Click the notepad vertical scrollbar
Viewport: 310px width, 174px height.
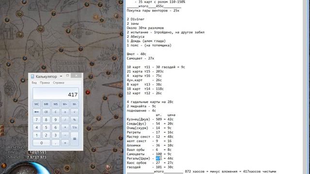pos(305,87)
